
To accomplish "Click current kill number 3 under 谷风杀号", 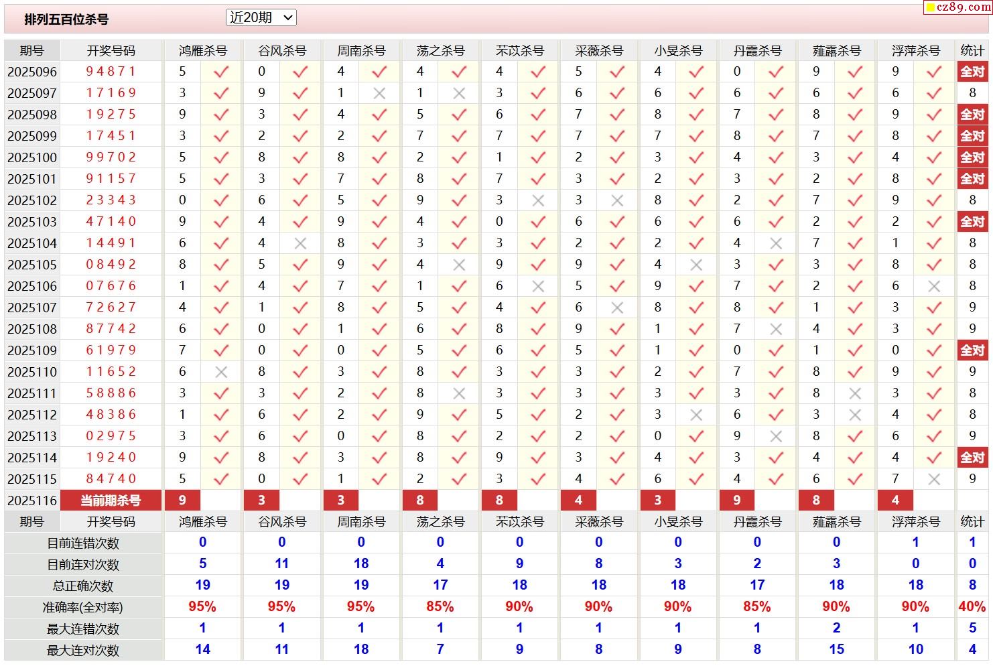I will (261, 501).
